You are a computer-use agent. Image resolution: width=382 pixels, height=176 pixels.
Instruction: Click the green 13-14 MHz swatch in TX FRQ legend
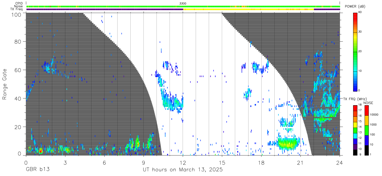pos(355,130)
